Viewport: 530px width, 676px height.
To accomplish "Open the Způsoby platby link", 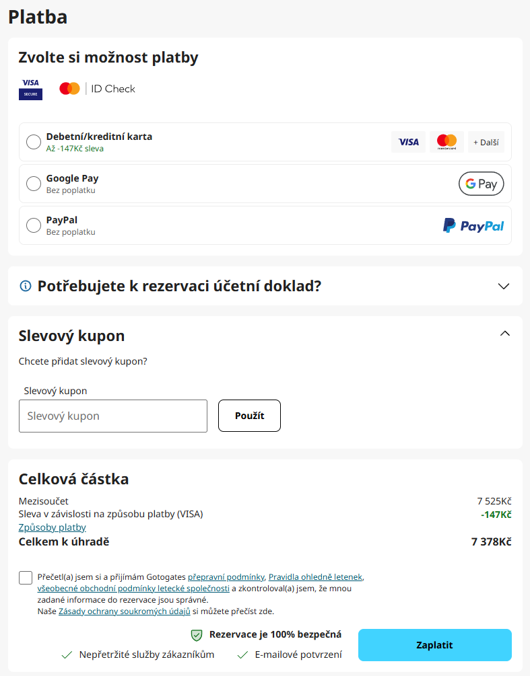I will click(52, 527).
